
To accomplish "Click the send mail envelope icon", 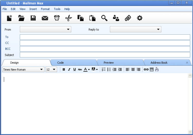I will click(x=45, y=18).
